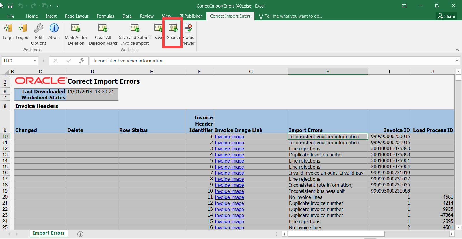This screenshot has width=462, height=239.
Task: Open the Customize Quick Access Toolbar dropdown
Action: [57, 5]
